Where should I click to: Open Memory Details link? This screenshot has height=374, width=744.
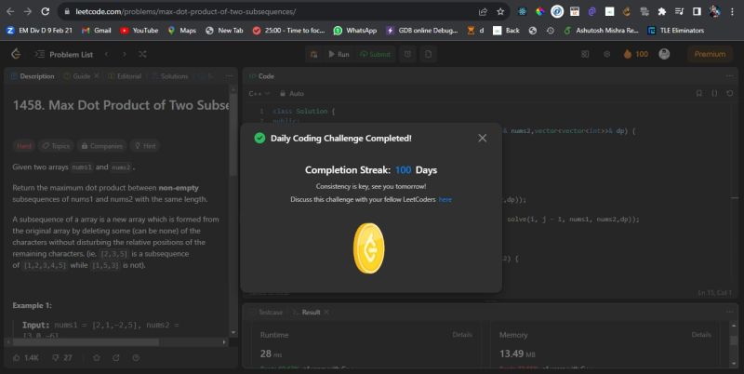click(x=701, y=335)
